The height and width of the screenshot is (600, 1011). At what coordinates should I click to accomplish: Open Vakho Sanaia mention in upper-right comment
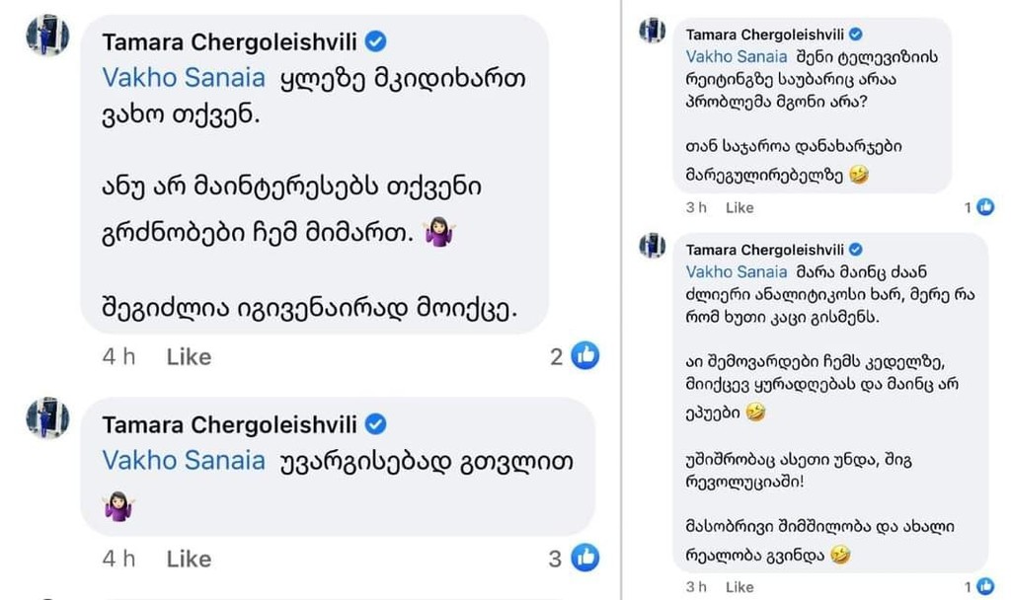coord(736,56)
